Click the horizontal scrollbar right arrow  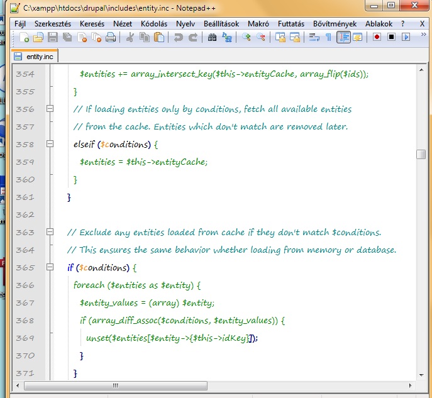410,385
